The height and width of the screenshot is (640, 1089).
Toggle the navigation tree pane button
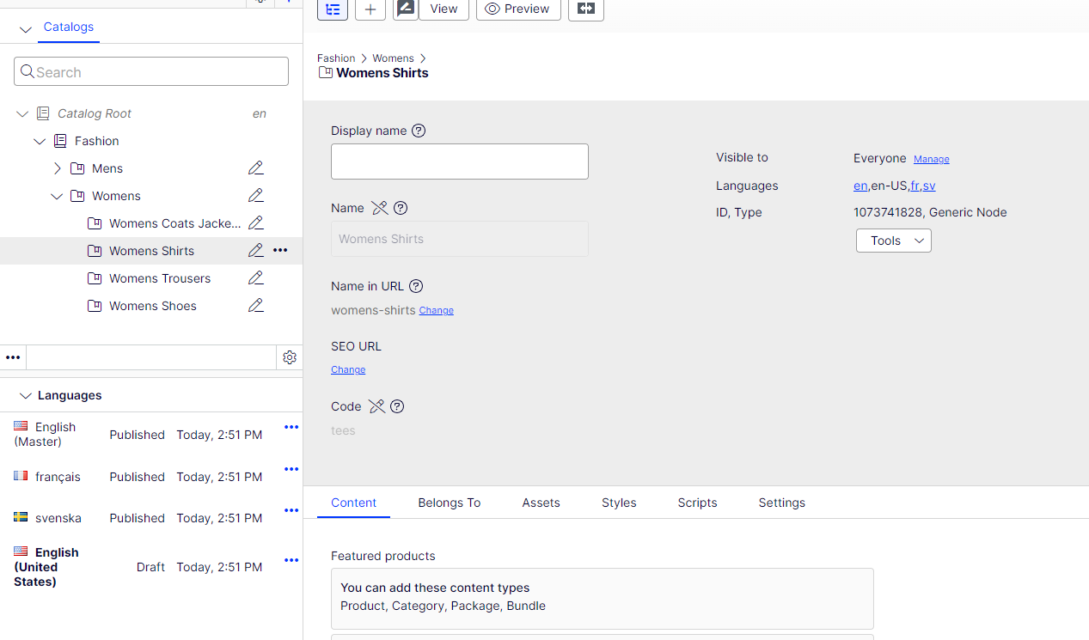333,9
